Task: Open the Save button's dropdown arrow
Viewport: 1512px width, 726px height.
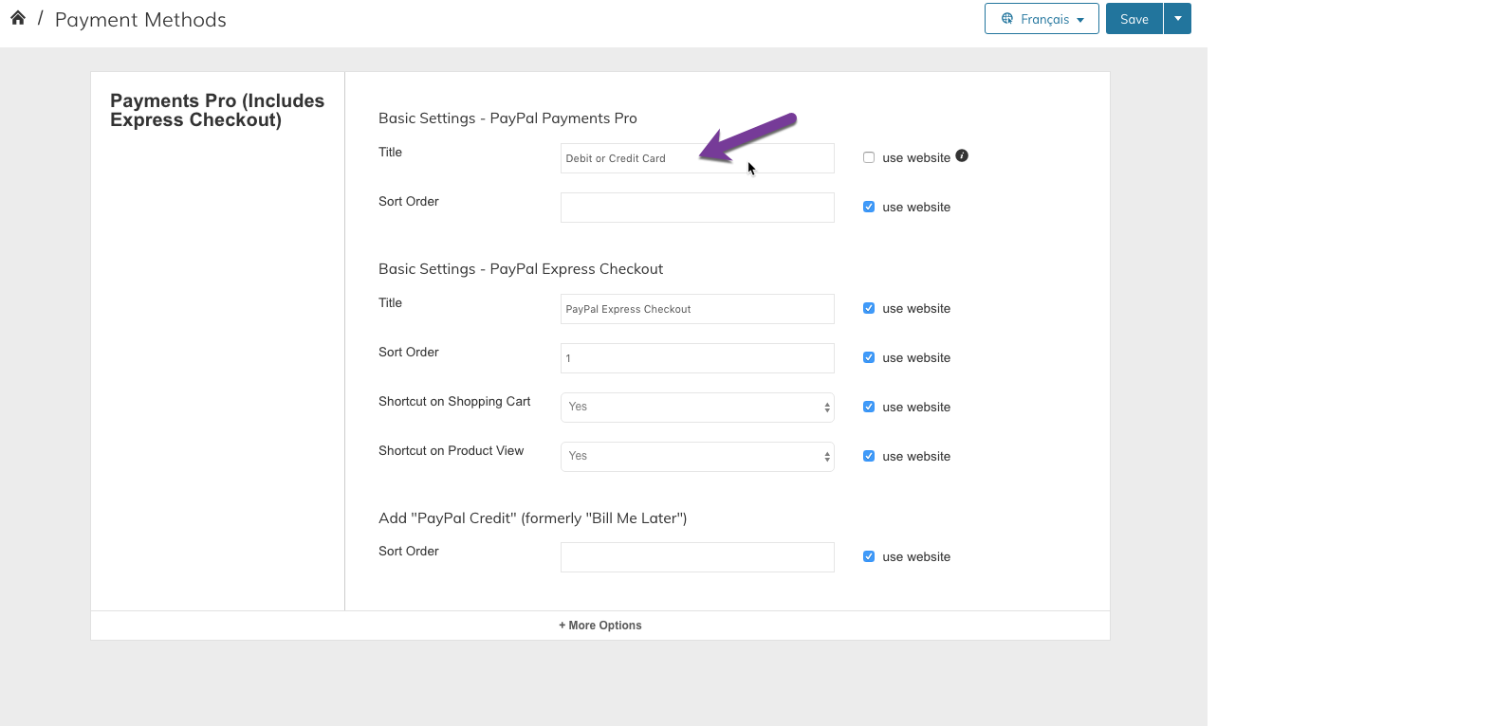Action: click(1178, 19)
